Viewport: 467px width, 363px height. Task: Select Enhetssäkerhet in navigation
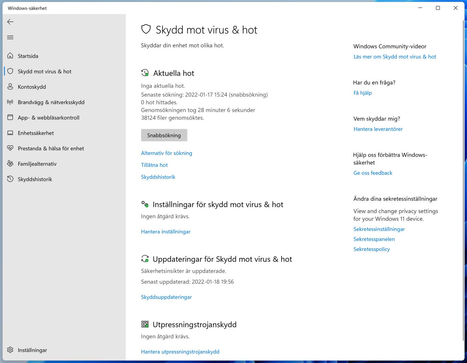(64, 133)
